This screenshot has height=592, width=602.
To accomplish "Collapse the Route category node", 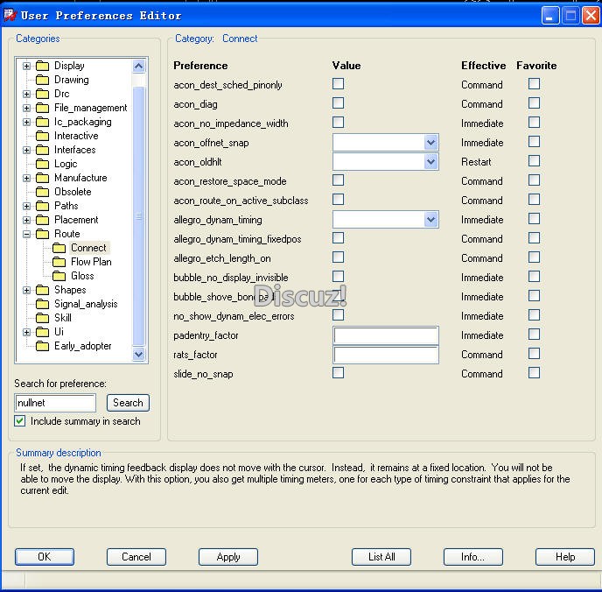I will point(26,234).
